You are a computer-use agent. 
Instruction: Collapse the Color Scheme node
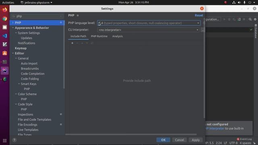16,94
